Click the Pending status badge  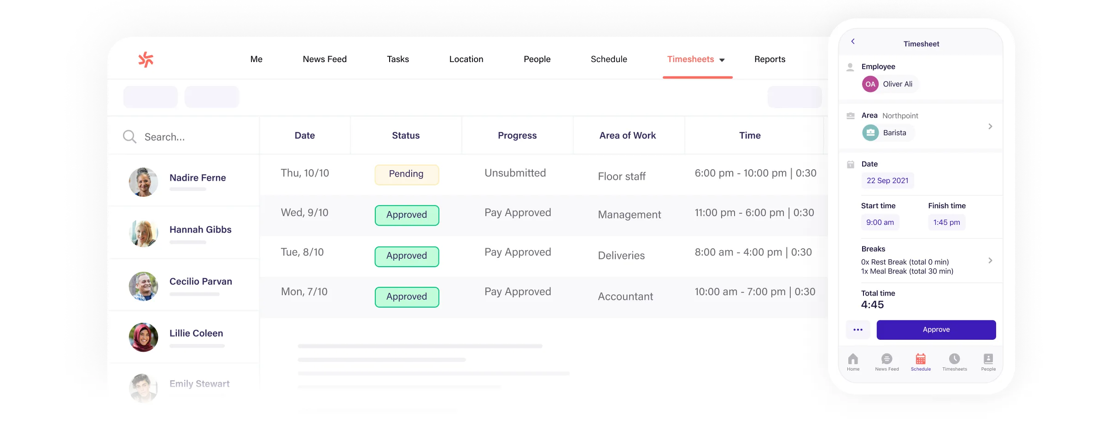pos(406,174)
